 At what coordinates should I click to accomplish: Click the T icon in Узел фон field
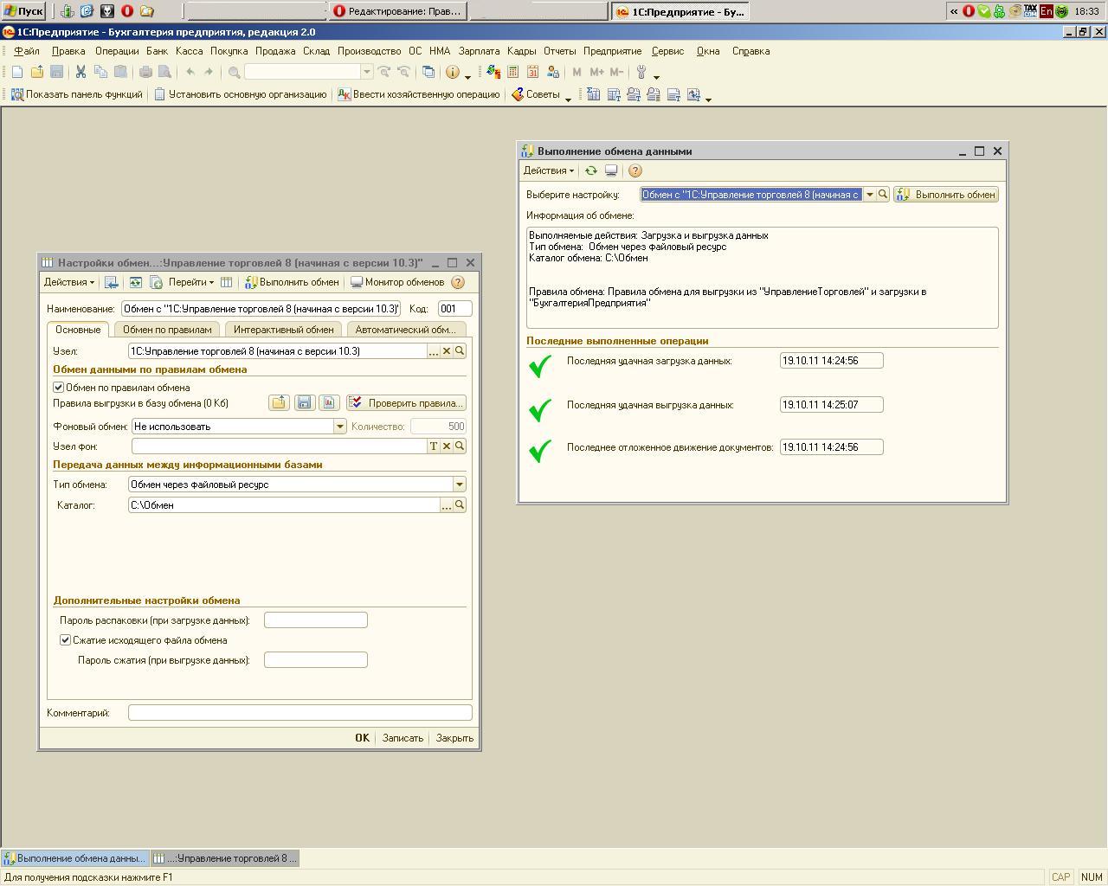pos(434,446)
